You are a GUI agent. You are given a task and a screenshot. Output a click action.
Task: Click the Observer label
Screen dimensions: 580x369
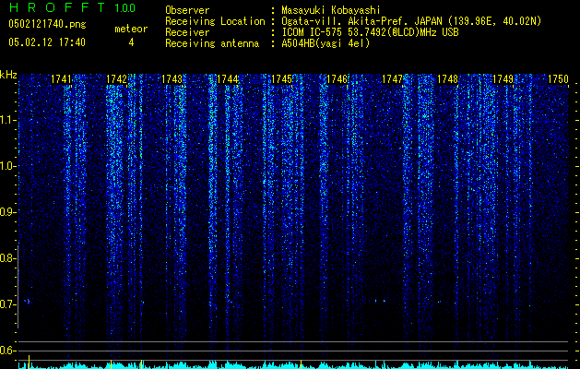tap(187, 10)
